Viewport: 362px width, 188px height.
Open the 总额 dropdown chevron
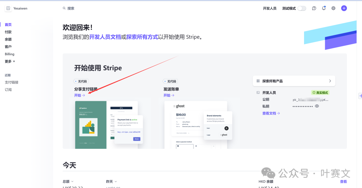[72, 182]
